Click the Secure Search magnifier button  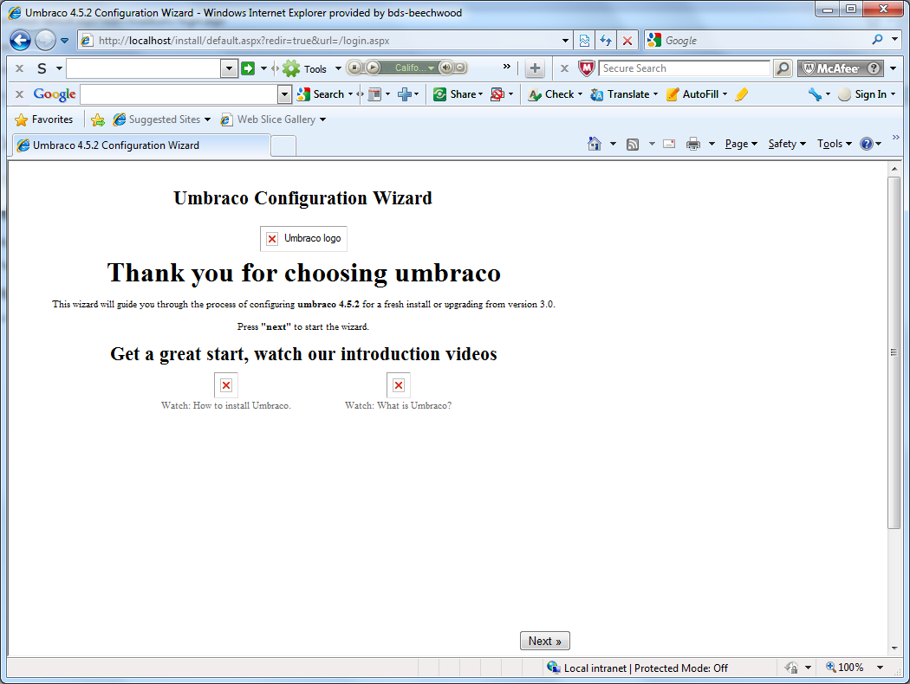tap(783, 68)
